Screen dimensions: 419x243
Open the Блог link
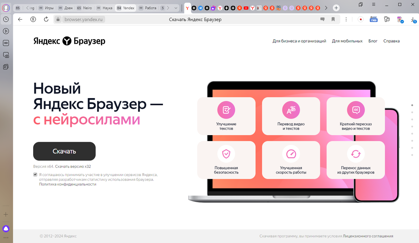[373, 41]
